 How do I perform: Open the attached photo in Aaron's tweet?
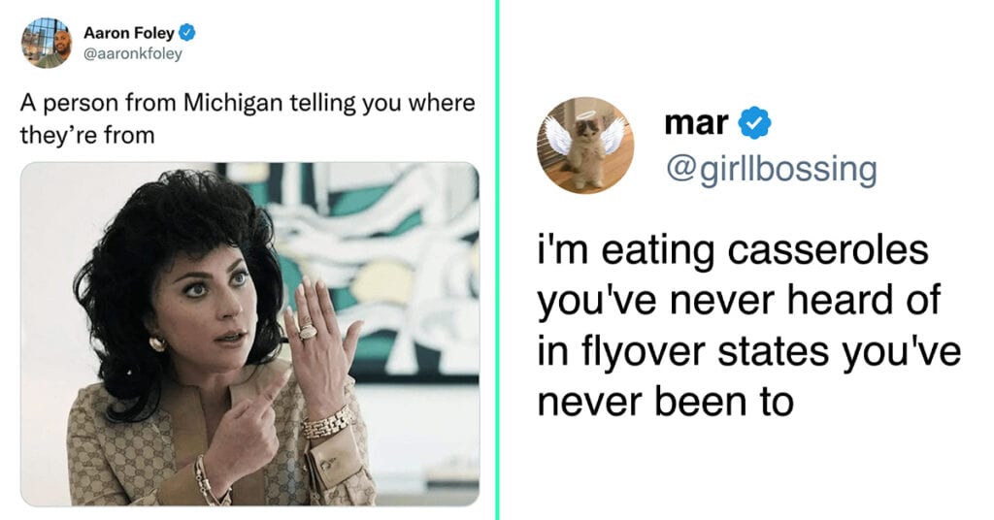coord(249,334)
